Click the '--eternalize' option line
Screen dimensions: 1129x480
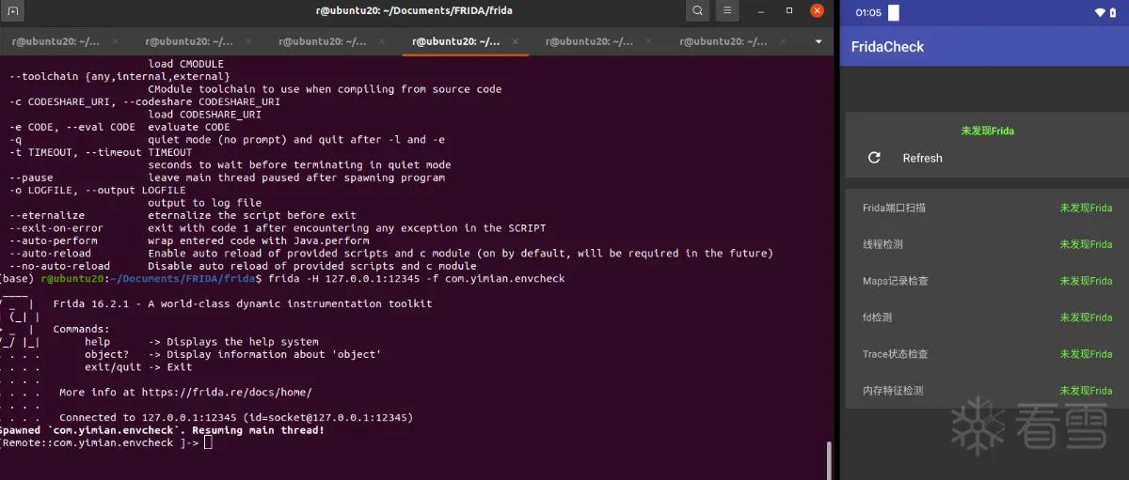pos(183,215)
